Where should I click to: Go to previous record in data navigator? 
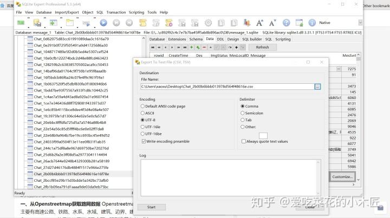[166, 47]
